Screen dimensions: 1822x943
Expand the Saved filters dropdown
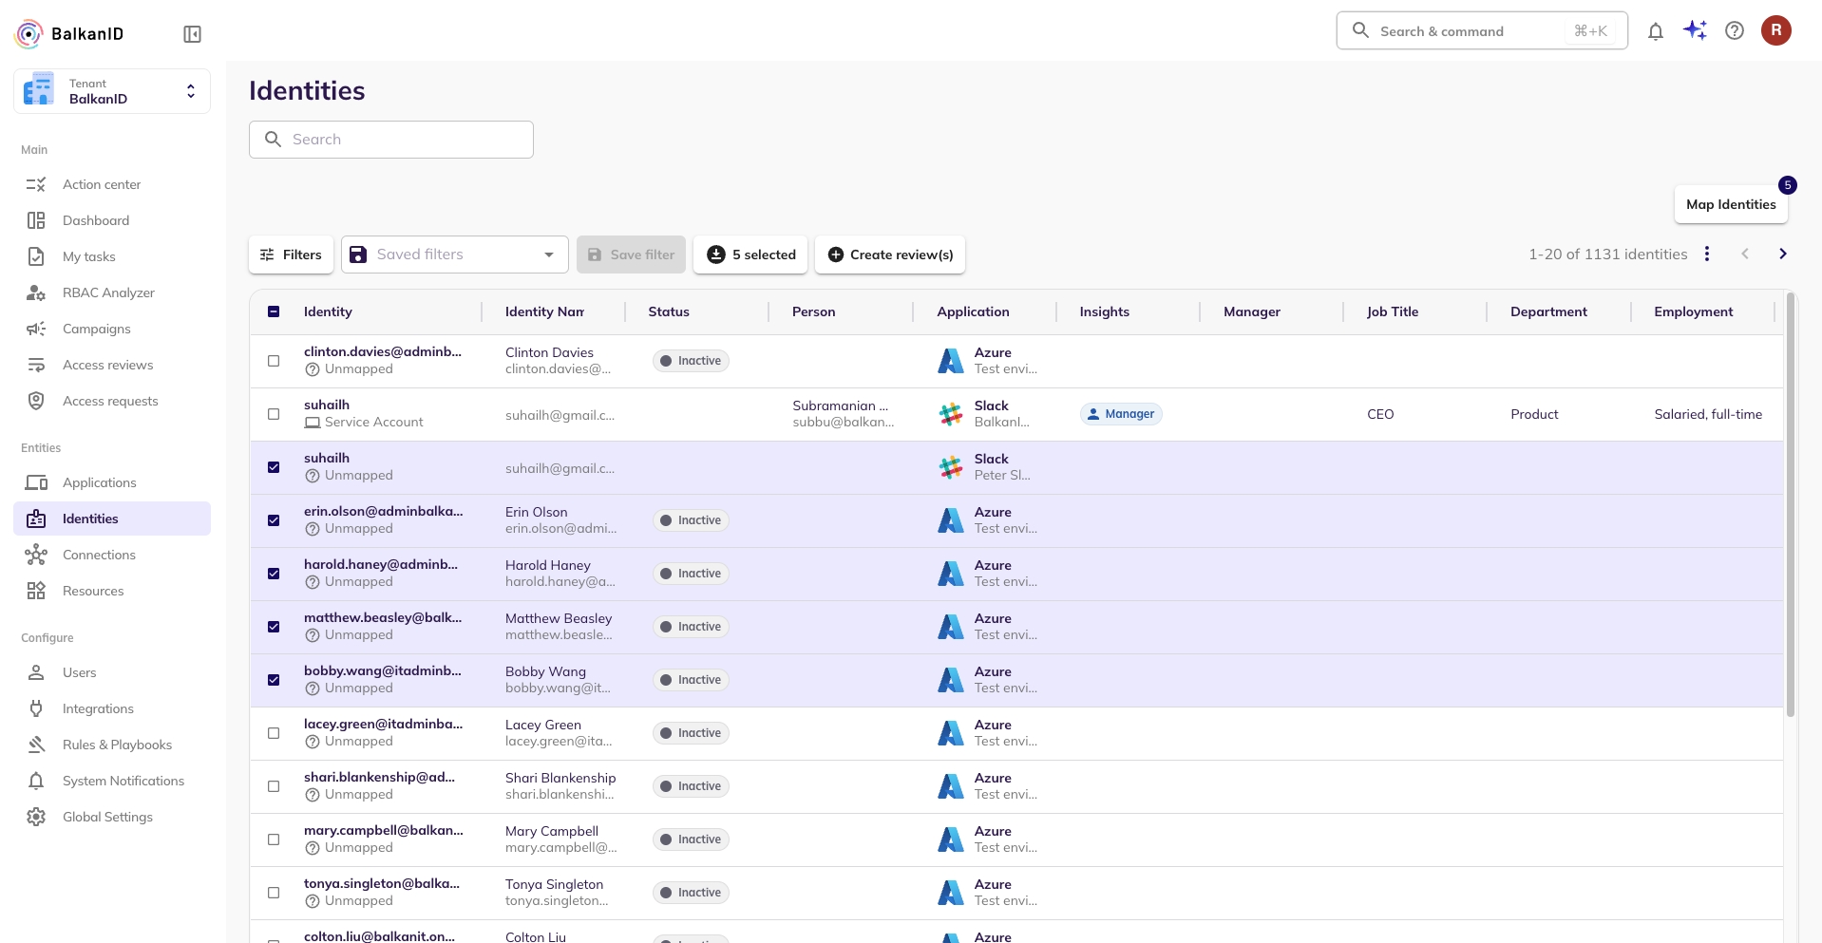[x=454, y=255]
